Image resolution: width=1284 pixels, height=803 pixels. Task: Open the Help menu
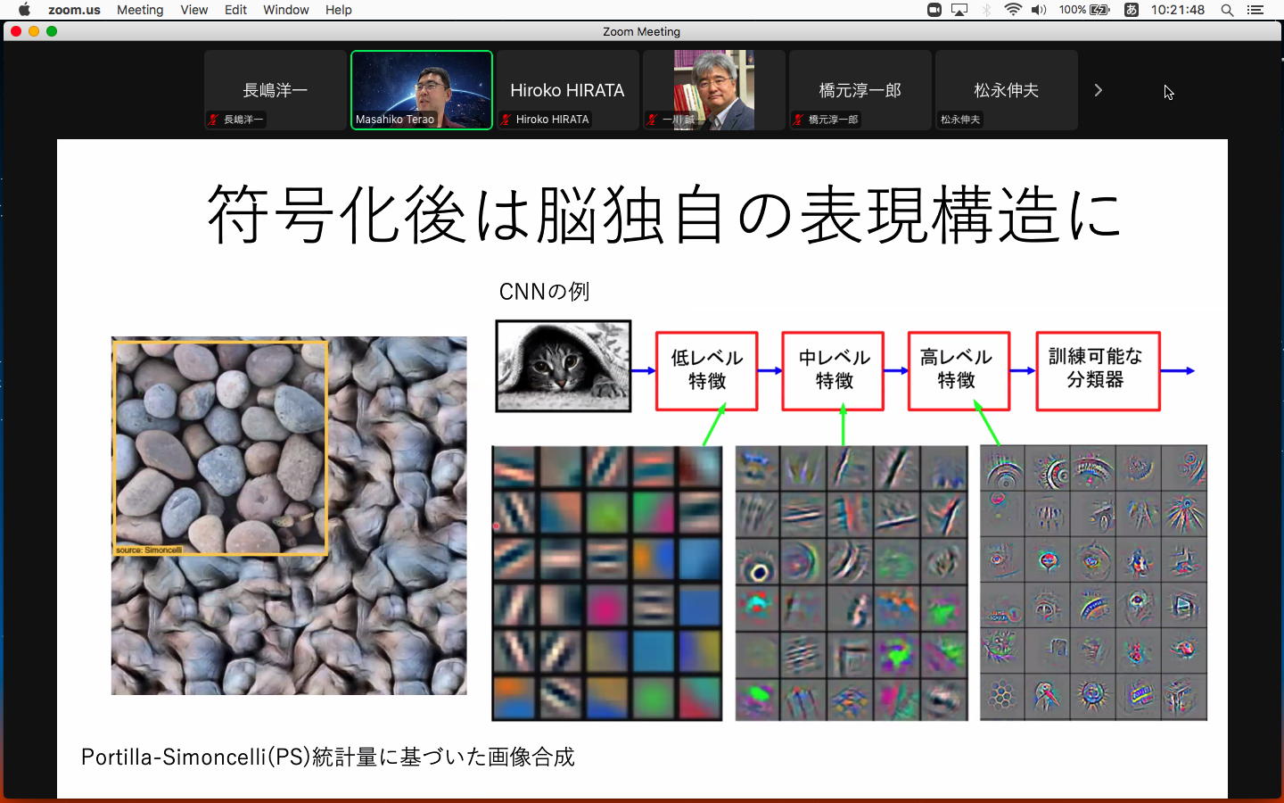[338, 10]
